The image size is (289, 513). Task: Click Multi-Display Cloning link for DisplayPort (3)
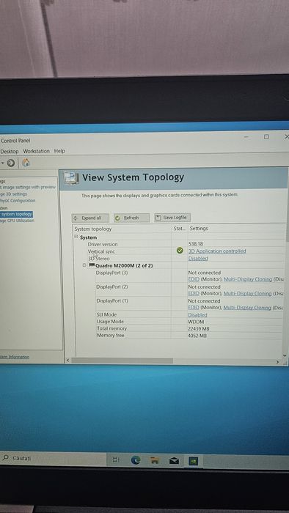tap(248, 279)
